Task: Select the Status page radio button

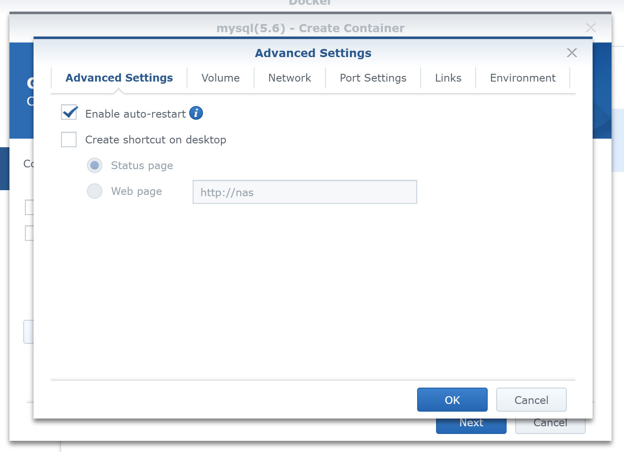Action: coord(95,165)
